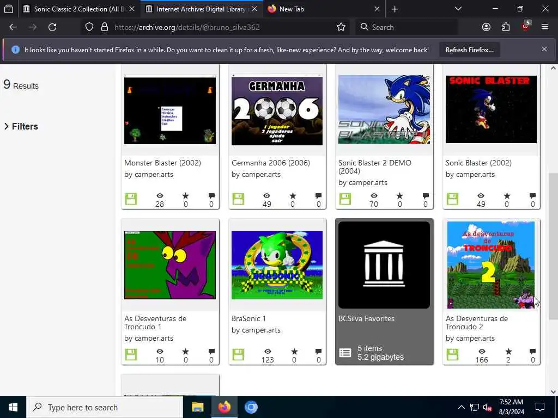The image size is (558, 418).
Task: Click the Monster Blaster thumbnail image
Action: [x=170, y=110]
